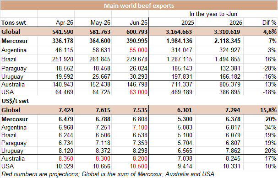This screenshot has width=278, height=178.
Task: Select the Jun-26 column header
Action: click(138, 22)
